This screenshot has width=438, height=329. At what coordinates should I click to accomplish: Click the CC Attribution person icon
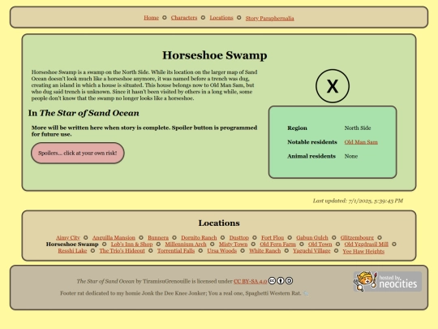pos(281,280)
